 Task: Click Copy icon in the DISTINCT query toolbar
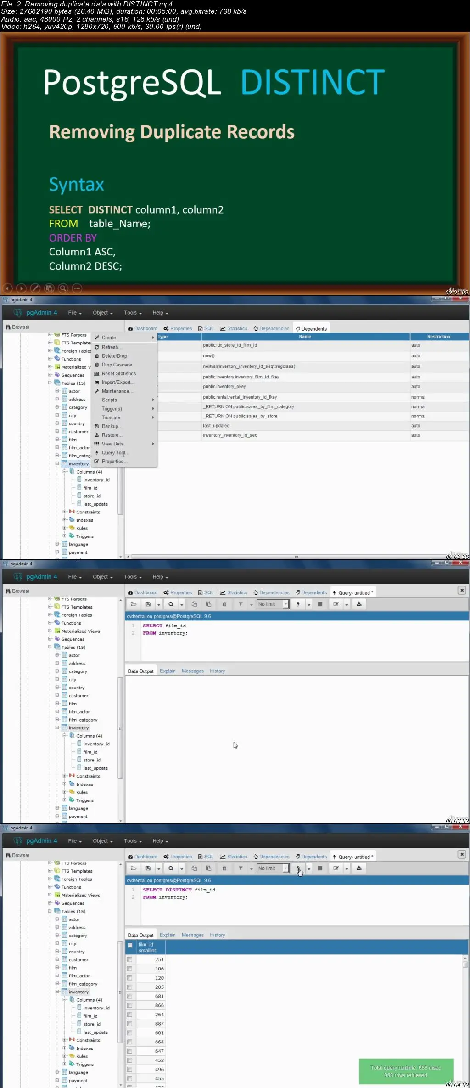[x=194, y=868]
